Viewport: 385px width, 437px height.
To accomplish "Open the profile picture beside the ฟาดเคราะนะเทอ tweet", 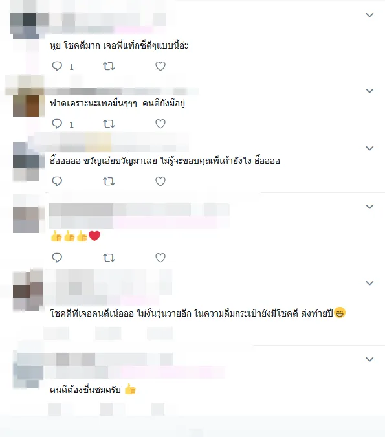I will click(x=26, y=104).
